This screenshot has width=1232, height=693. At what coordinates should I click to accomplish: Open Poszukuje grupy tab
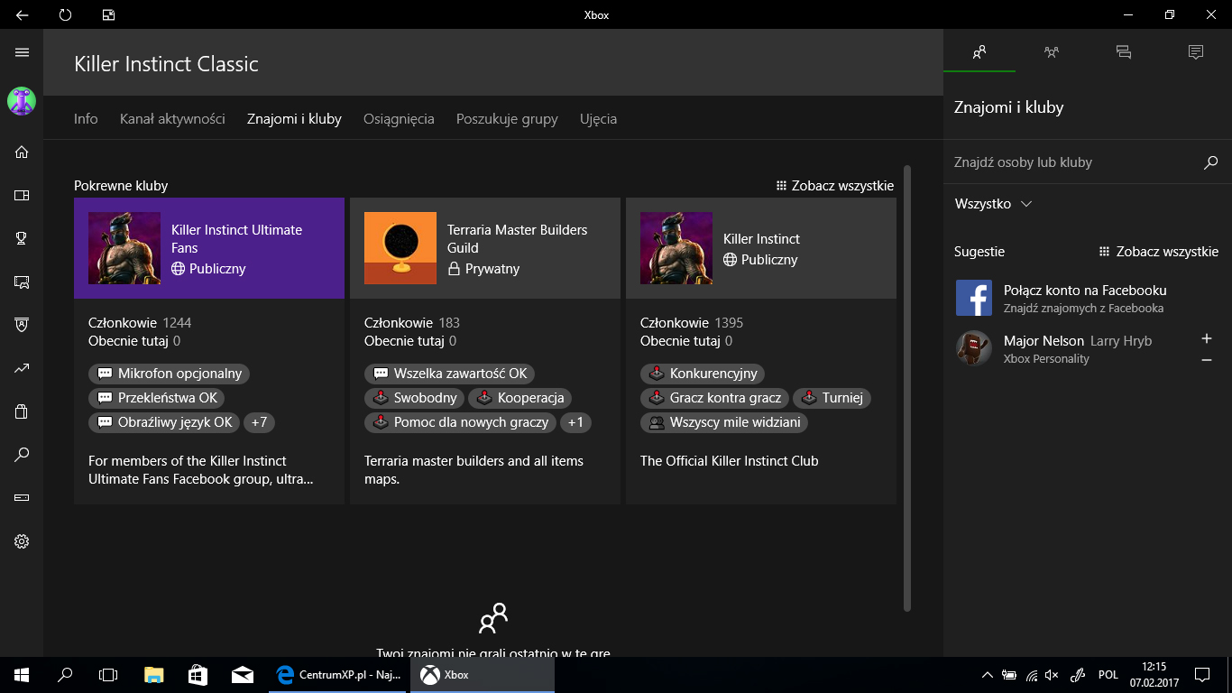[507, 118]
